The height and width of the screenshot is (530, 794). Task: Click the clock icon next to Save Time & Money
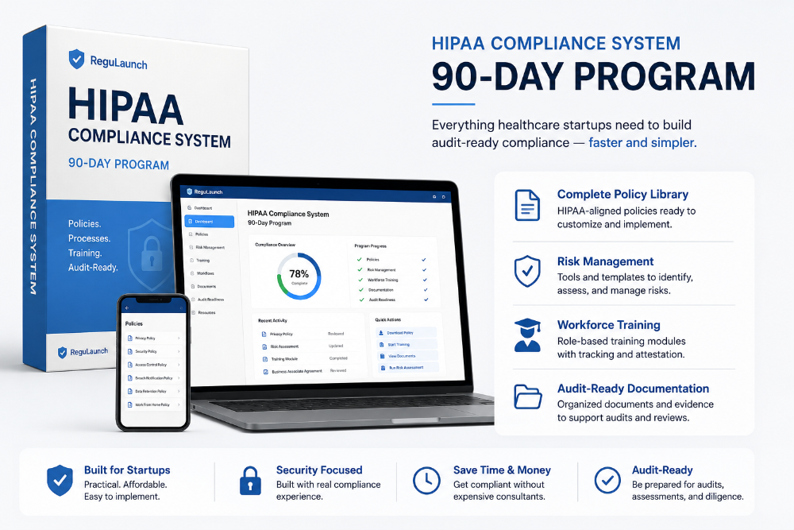coord(426,481)
